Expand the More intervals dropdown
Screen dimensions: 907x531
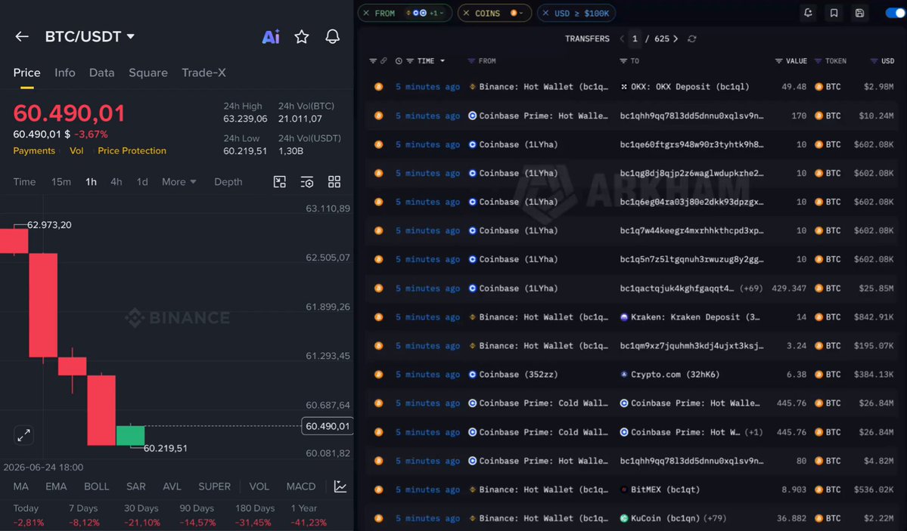pyautogui.click(x=179, y=182)
